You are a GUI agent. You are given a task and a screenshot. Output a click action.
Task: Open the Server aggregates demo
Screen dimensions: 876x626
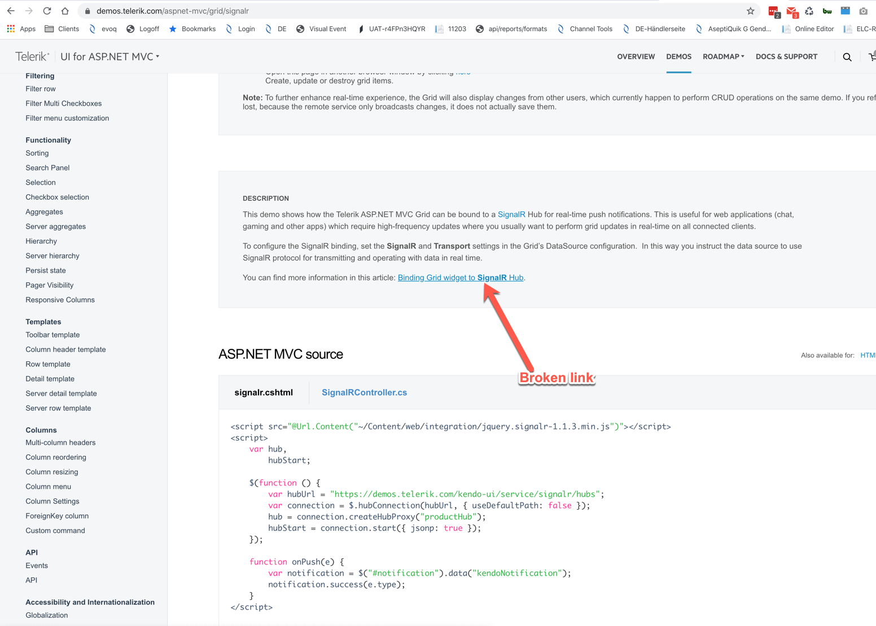pos(55,226)
